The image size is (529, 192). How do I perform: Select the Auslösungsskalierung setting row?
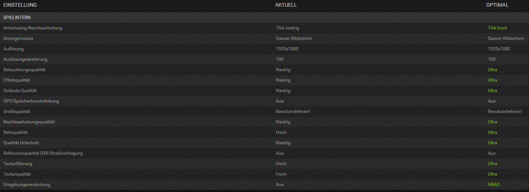pos(264,59)
